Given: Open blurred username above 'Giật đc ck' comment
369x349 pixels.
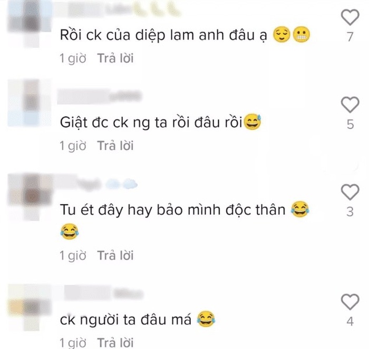Looking at the screenshot, I should (100, 96).
